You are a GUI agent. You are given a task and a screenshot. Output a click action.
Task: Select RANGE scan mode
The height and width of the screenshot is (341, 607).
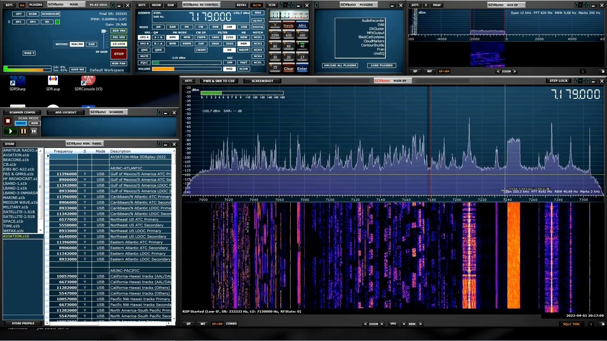click(x=20, y=123)
